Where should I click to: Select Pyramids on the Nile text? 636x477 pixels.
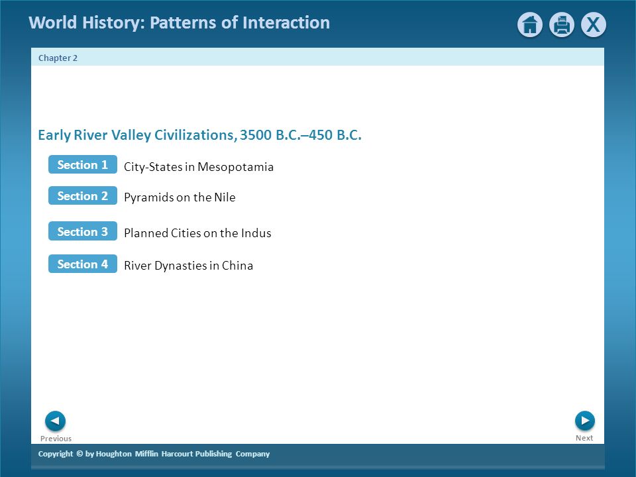(x=180, y=197)
